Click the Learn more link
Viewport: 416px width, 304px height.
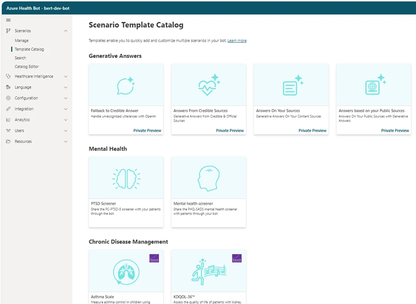pos(237,40)
